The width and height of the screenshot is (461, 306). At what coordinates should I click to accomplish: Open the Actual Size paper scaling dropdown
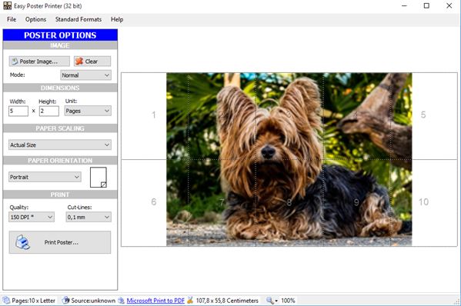[60, 145]
